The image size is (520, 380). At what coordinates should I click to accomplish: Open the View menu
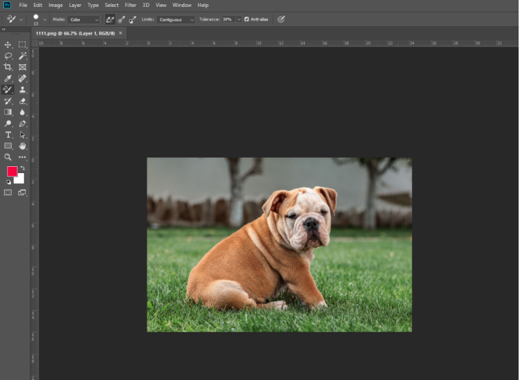tap(161, 5)
